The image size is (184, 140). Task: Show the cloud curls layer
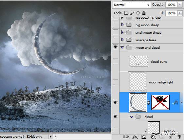pyautogui.click(x=116, y=61)
